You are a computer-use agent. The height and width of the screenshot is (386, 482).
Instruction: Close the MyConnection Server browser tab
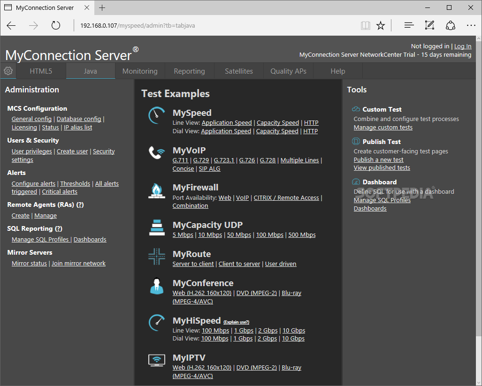coord(87,8)
